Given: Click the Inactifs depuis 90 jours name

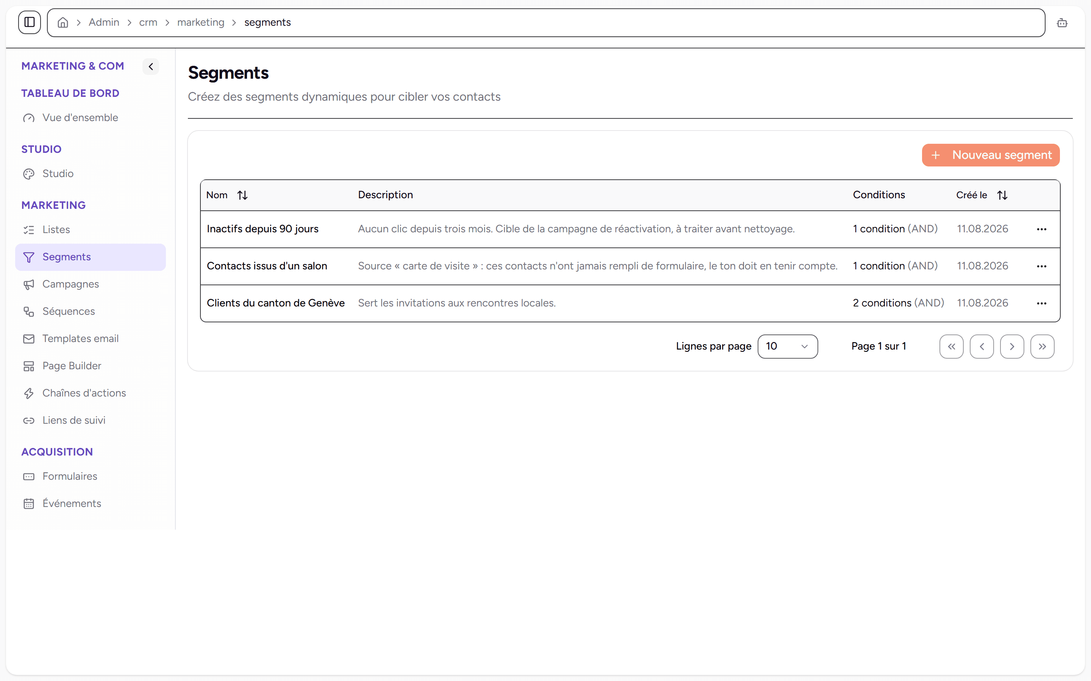Looking at the screenshot, I should [263, 229].
